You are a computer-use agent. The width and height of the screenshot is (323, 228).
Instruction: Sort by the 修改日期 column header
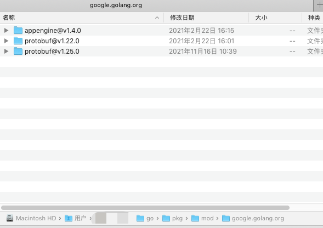click(x=206, y=18)
